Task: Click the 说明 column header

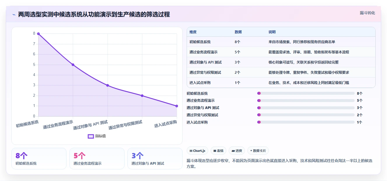Action: [272, 32]
